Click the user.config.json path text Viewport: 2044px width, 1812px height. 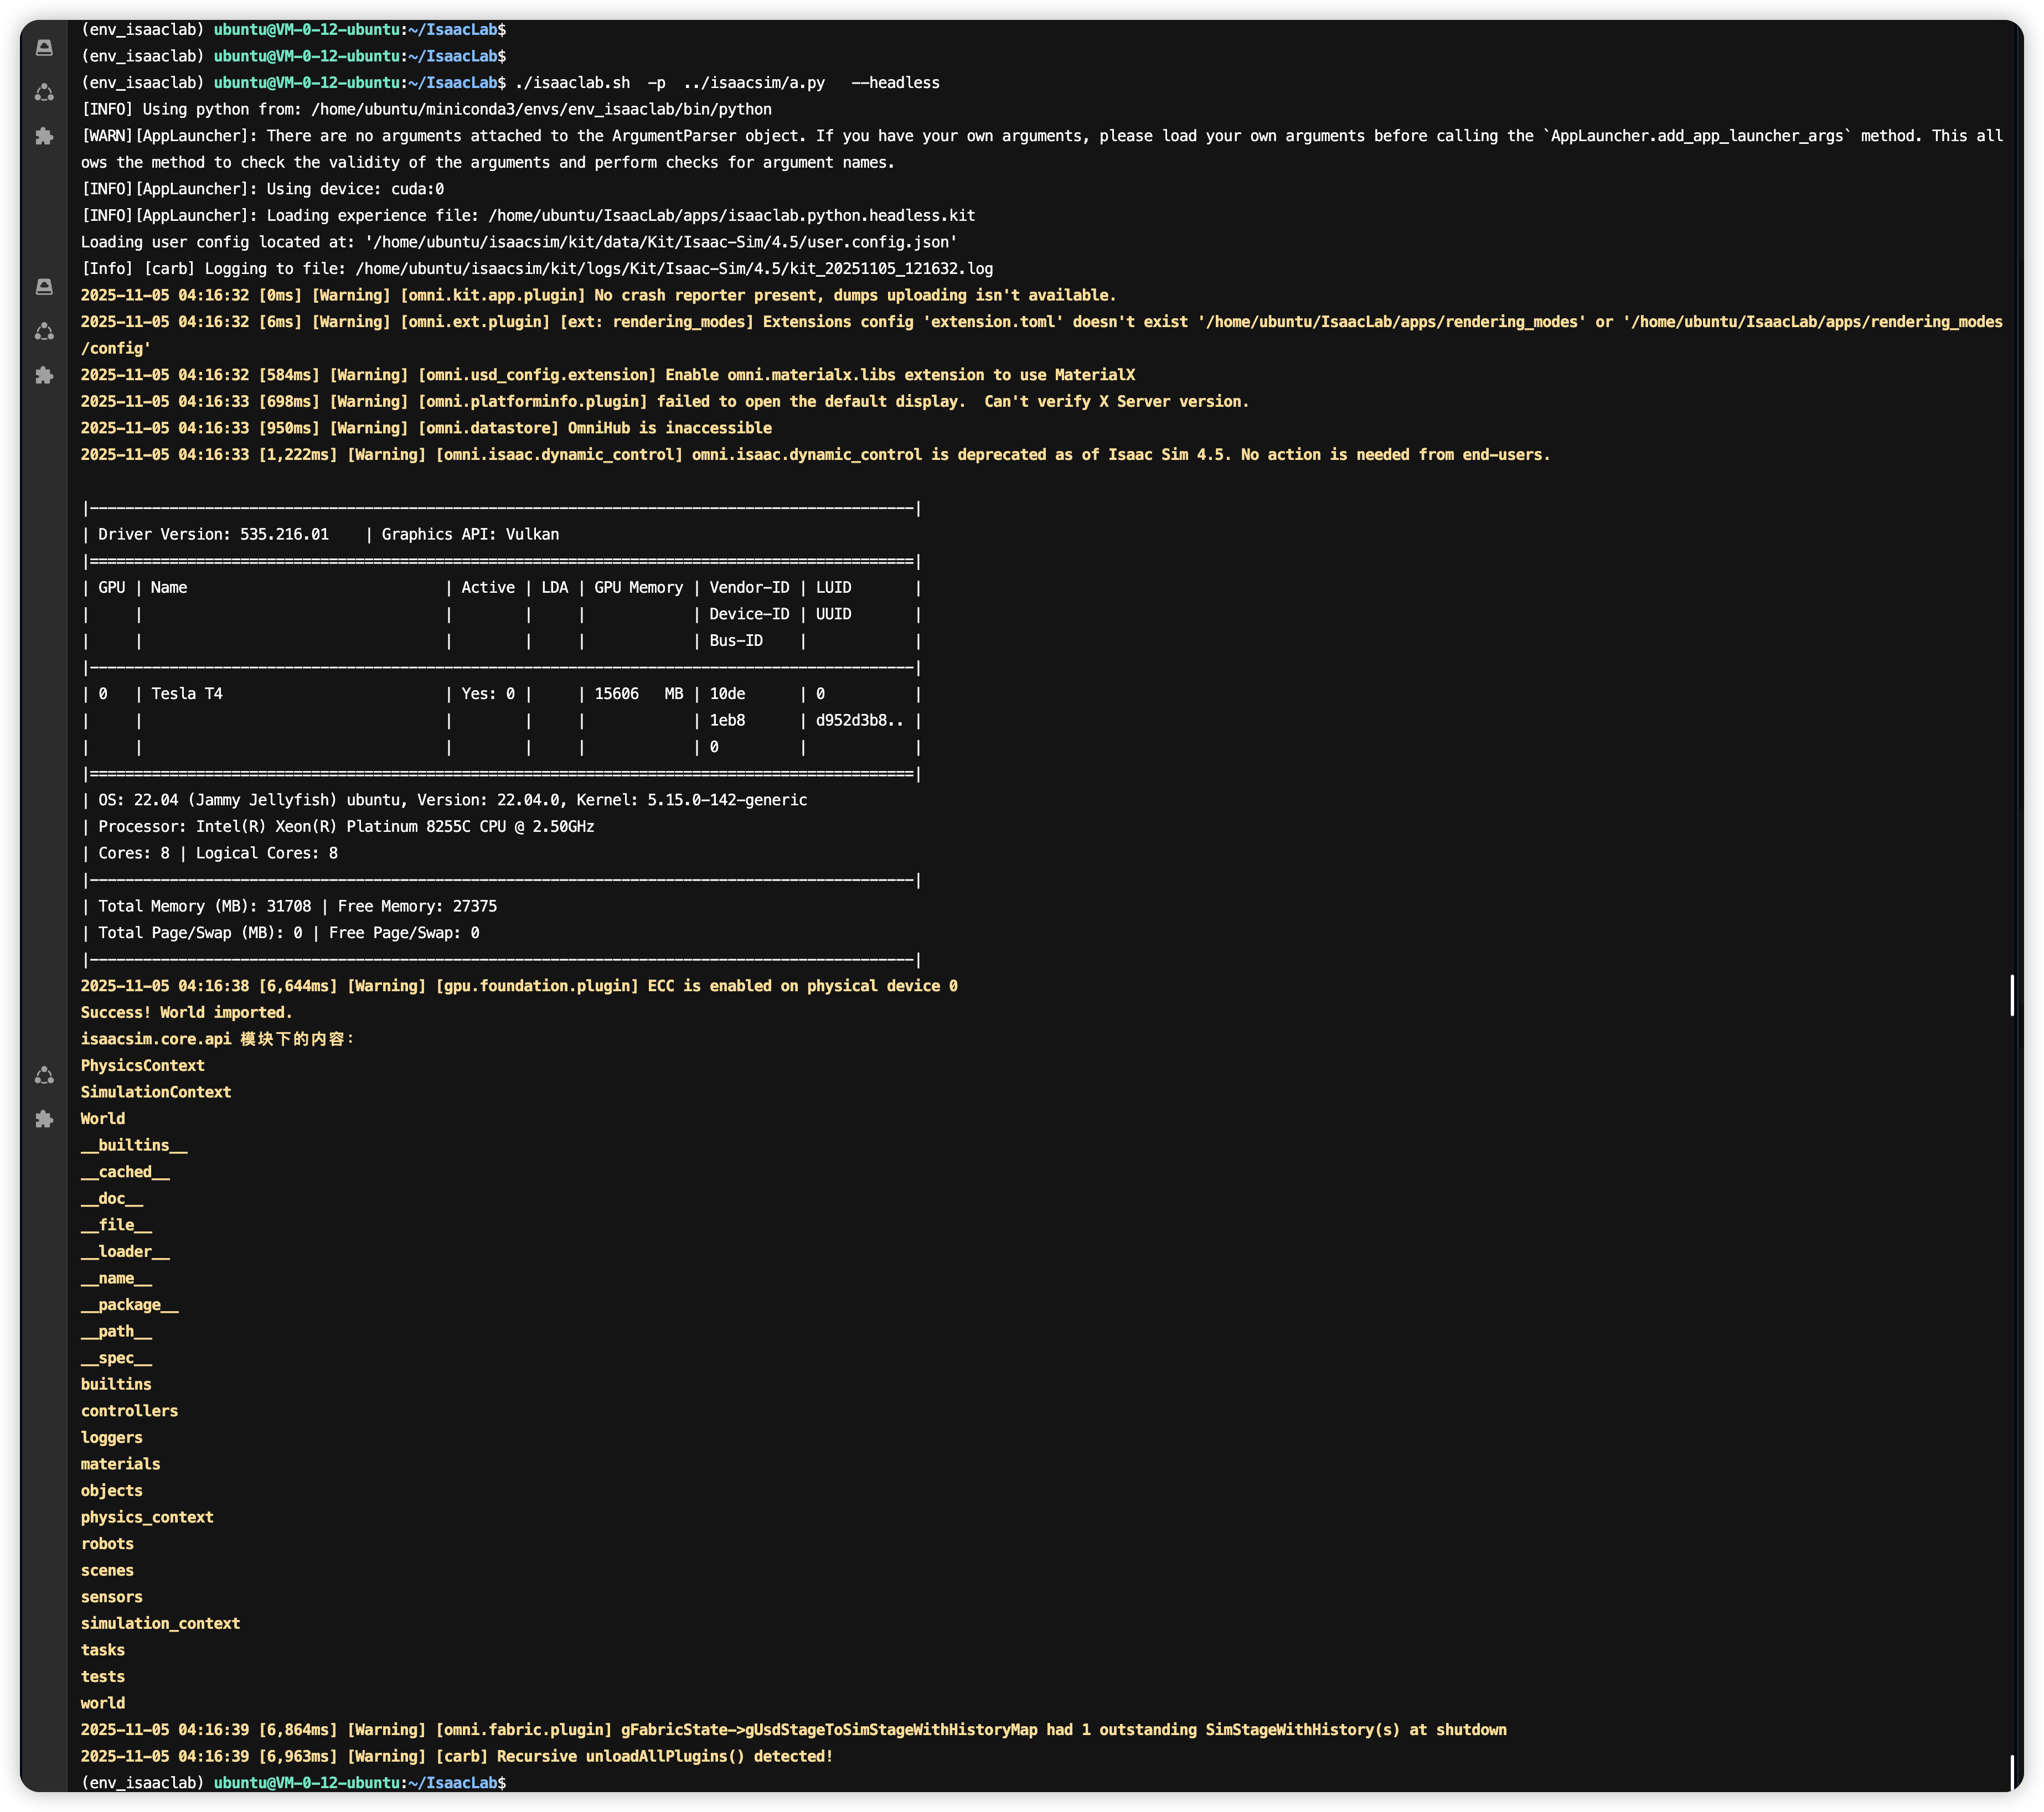[x=660, y=242]
